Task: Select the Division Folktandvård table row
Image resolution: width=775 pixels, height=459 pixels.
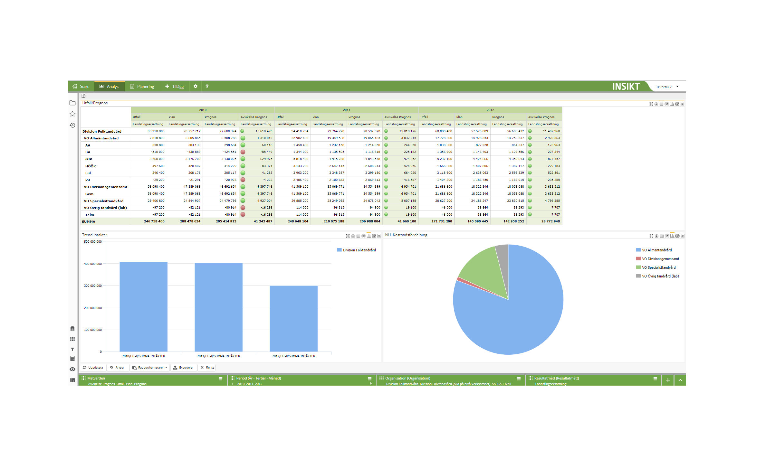Action: click(321, 131)
